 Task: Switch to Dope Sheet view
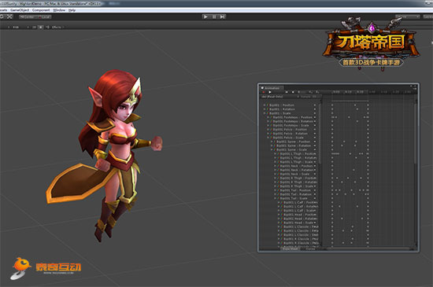(291, 248)
